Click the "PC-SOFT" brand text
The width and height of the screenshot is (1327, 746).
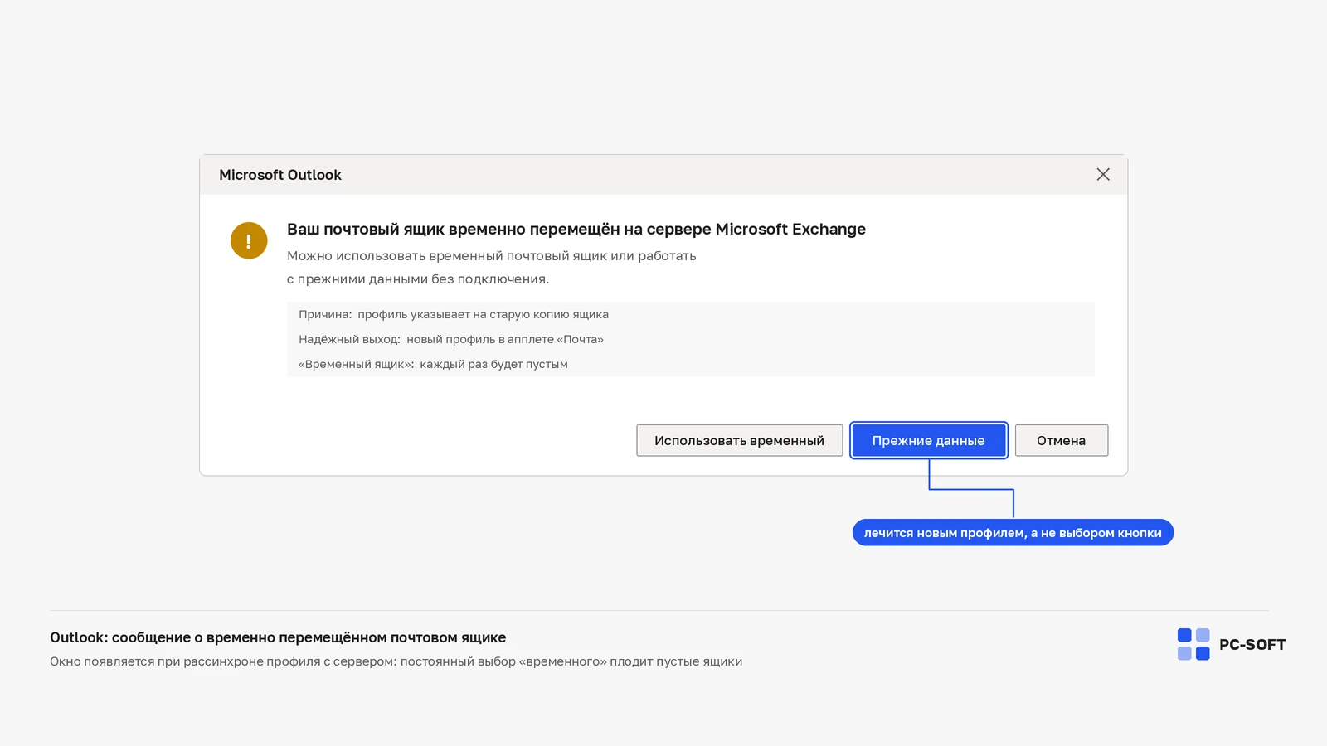tap(1252, 645)
